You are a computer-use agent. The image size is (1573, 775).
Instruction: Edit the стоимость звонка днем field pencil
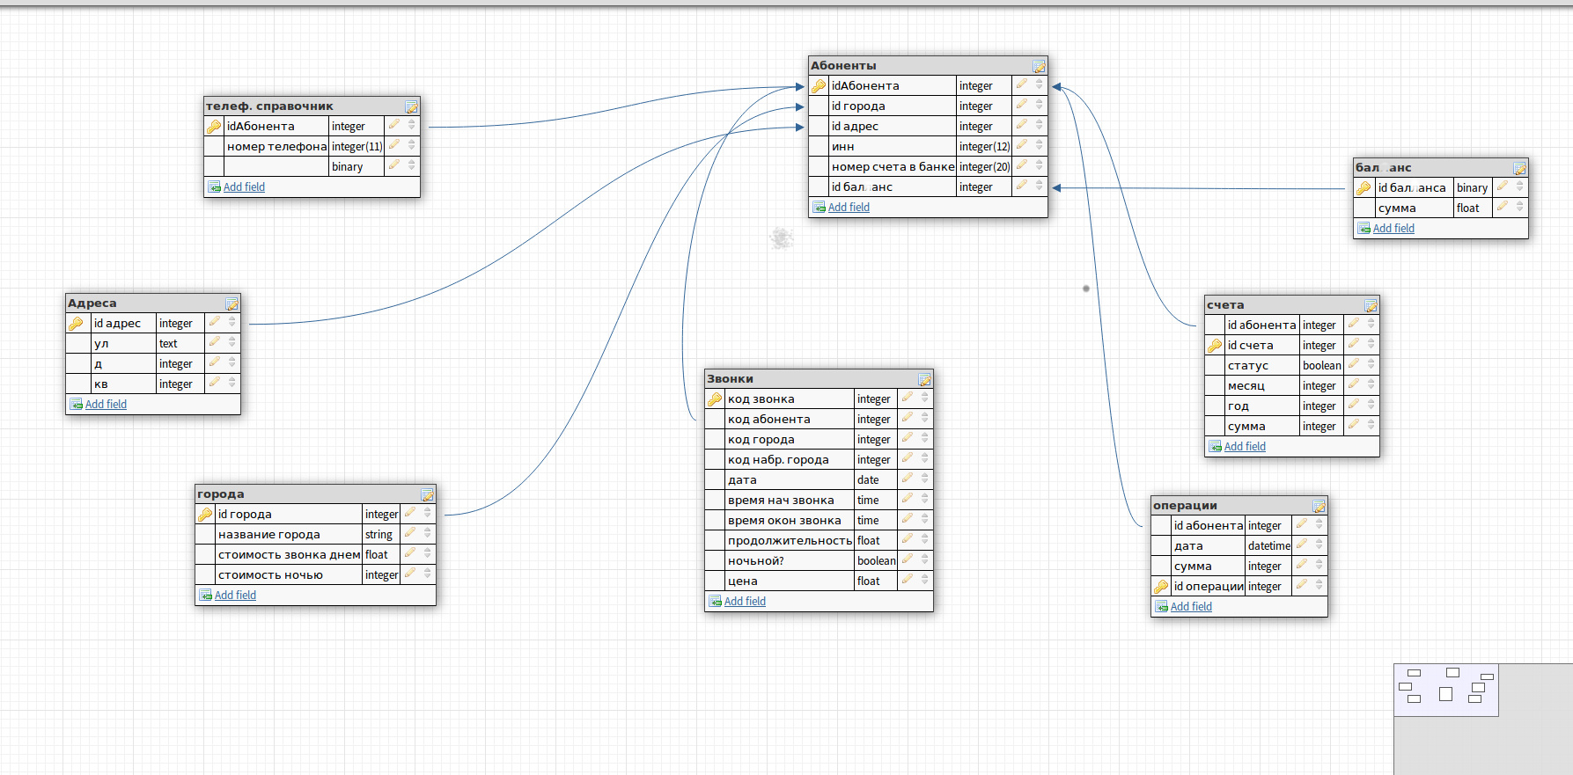pyautogui.click(x=410, y=553)
